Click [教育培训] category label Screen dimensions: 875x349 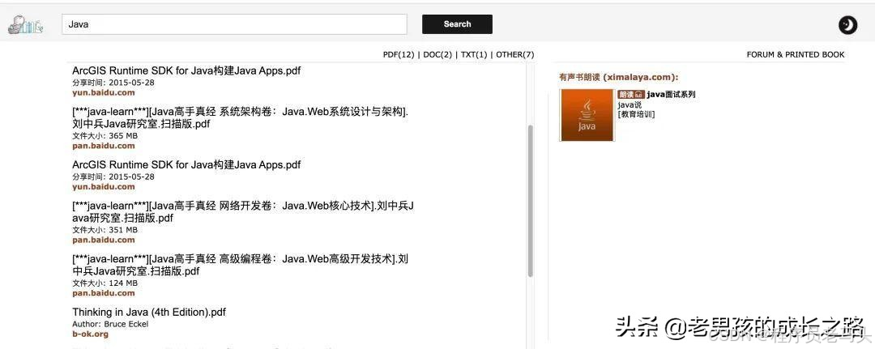coord(636,114)
